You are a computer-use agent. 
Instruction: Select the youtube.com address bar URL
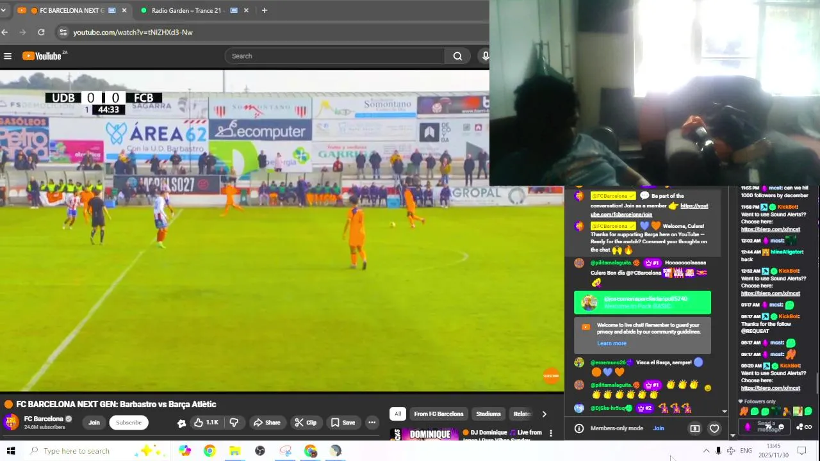tap(133, 32)
